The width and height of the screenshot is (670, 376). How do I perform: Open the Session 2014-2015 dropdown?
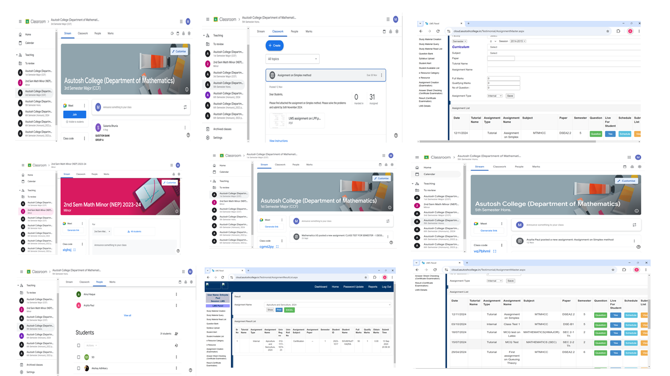point(518,41)
